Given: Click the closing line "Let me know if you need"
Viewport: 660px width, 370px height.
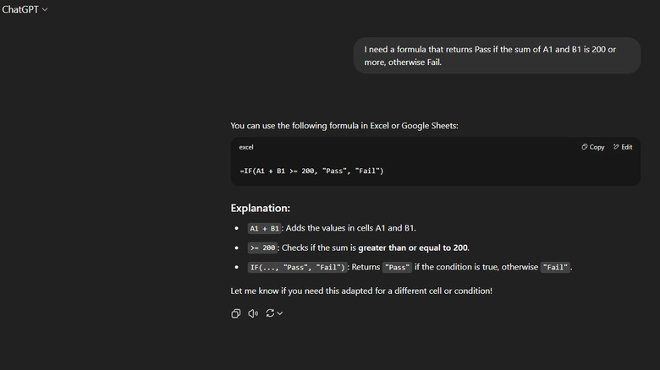Looking at the screenshot, I should [361, 291].
